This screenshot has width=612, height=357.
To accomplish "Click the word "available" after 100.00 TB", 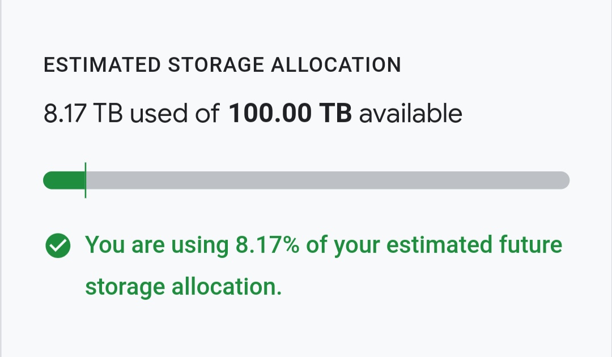I will [x=411, y=114].
